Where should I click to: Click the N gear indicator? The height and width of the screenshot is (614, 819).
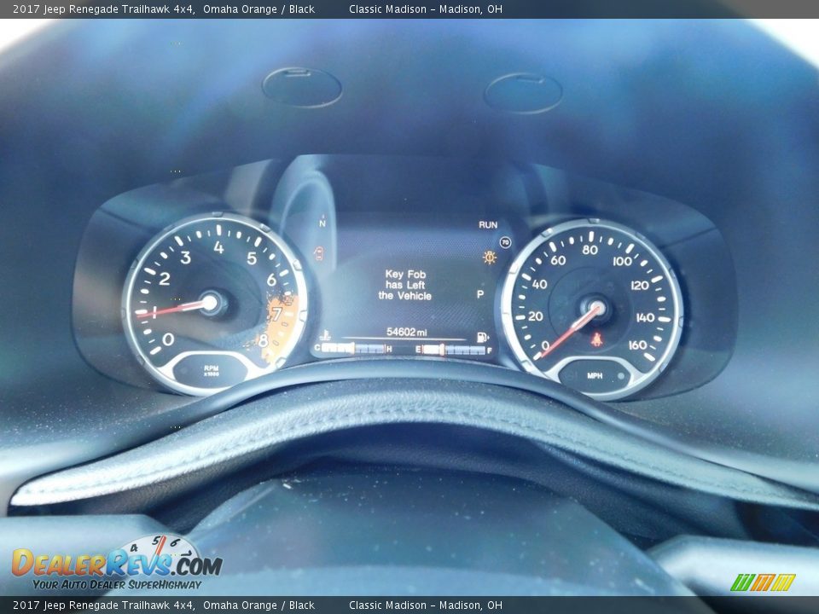tap(322, 223)
